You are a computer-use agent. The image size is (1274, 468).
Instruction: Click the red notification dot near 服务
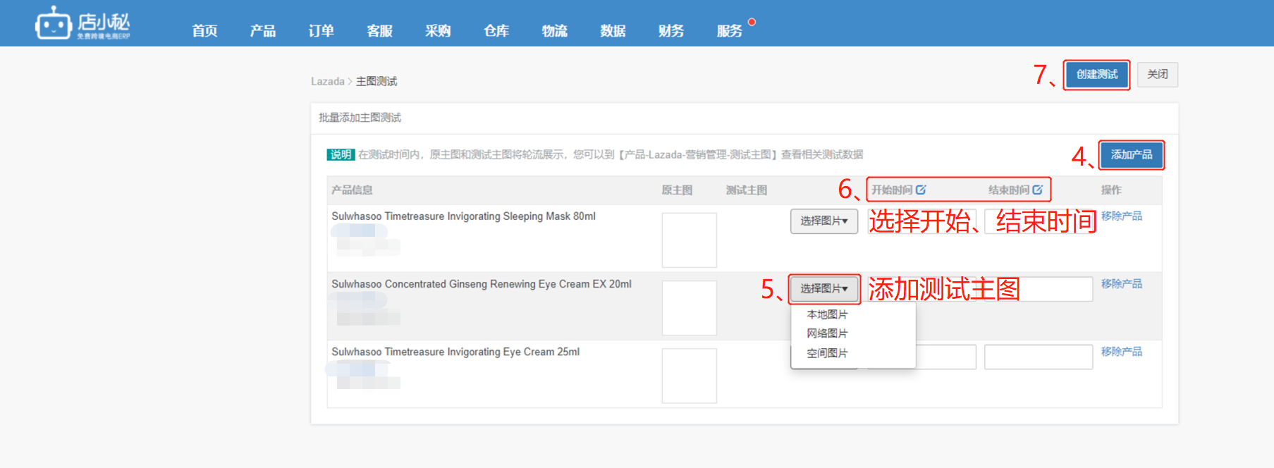(752, 22)
